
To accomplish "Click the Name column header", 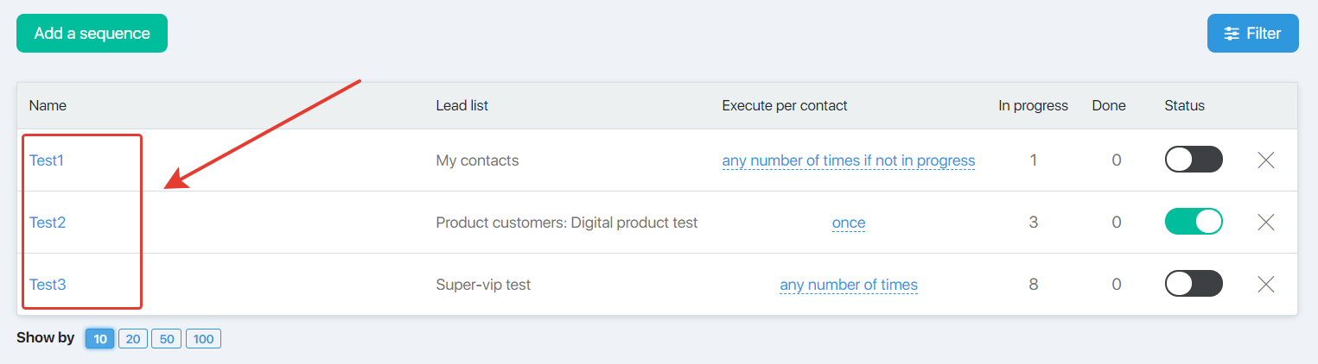I will point(48,105).
